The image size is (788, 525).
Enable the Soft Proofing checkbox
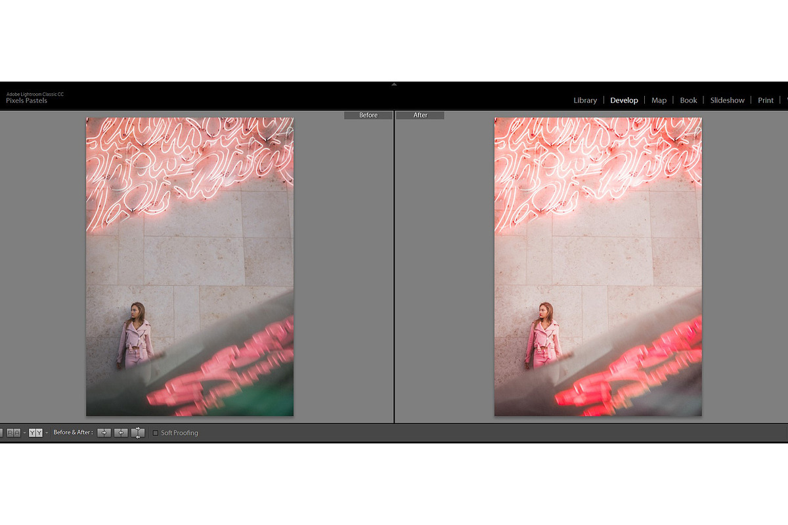155,432
